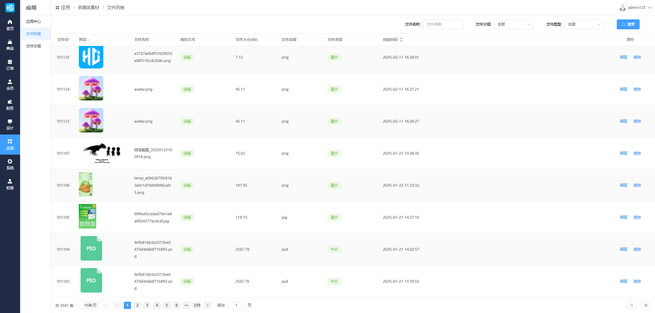Viewport: 655px width, 313px height.
Task: Open the 会员 members section
Action: (10, 84)
